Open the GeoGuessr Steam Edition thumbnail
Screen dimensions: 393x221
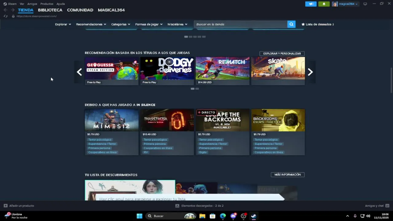112,68
